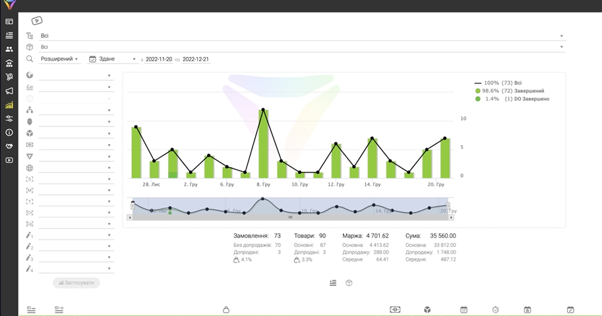Click the Застосувати apply button
The image size is (602, 316).
(x=76, y=282)
